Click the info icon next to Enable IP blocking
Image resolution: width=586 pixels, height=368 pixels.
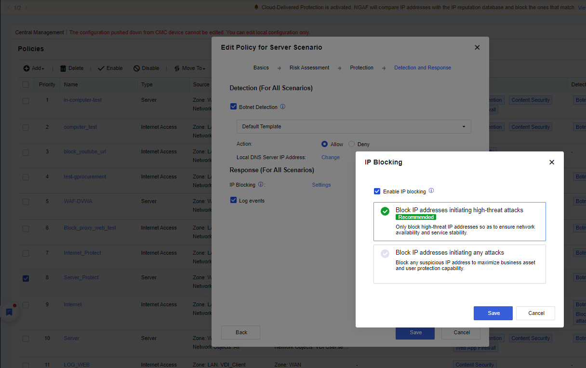coord(431,191)
